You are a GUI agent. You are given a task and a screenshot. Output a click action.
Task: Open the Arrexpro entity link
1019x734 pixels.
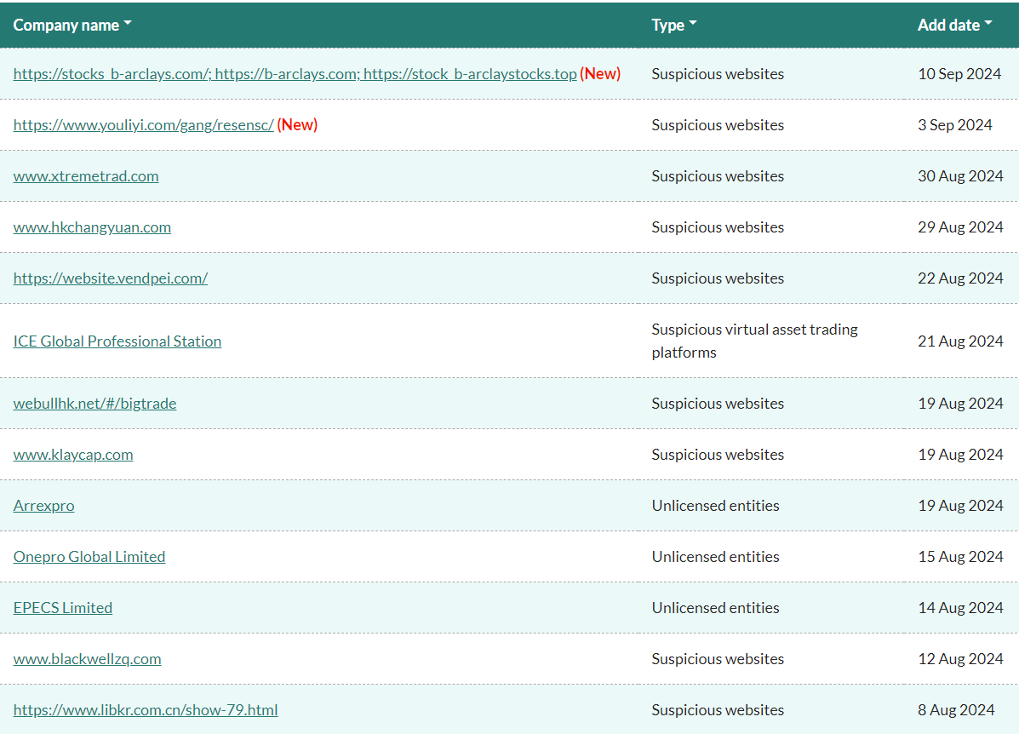43,506
